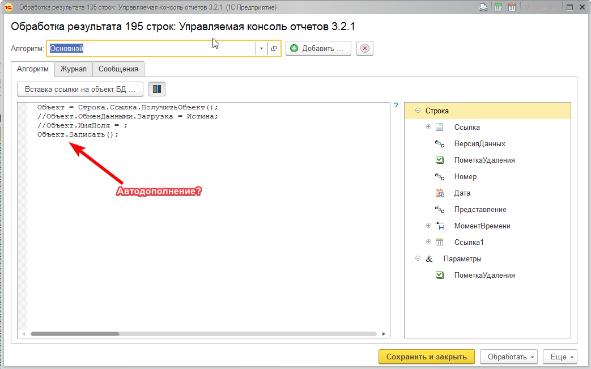591x369 pixels.
Task: Click the horizontal scrollbar thumb in code editor
Action: (75, 334)
